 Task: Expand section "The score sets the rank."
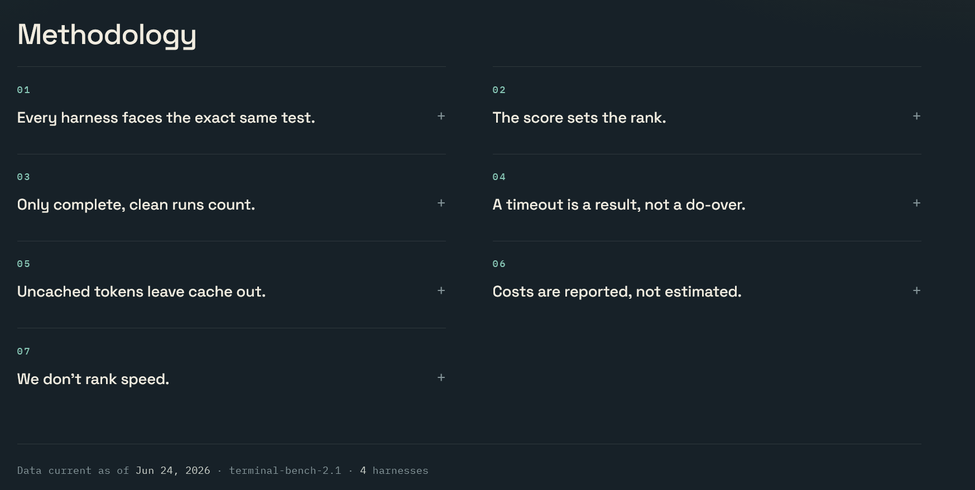(707, 110)
